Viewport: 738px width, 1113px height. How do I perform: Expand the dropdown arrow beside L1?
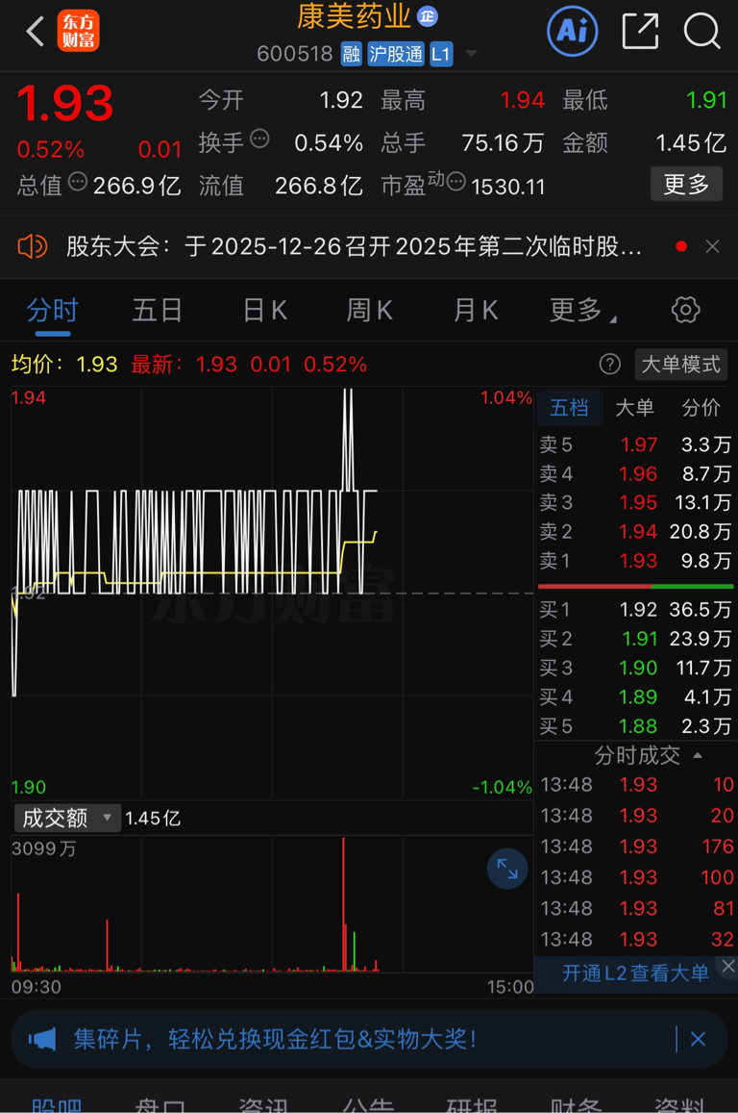[x=471, y=54]
